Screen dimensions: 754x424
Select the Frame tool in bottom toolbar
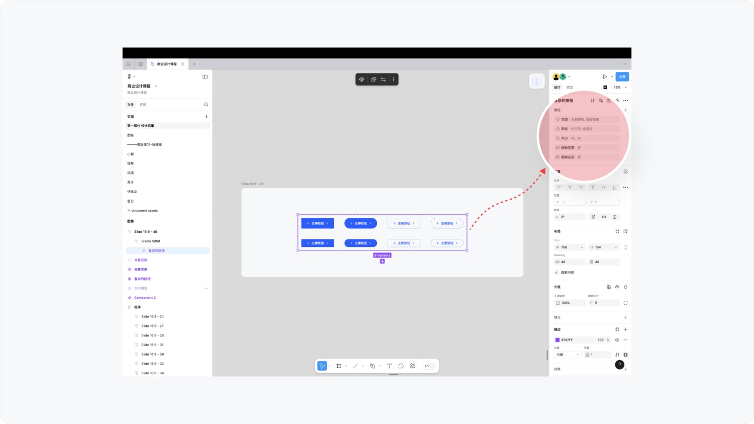339,366
